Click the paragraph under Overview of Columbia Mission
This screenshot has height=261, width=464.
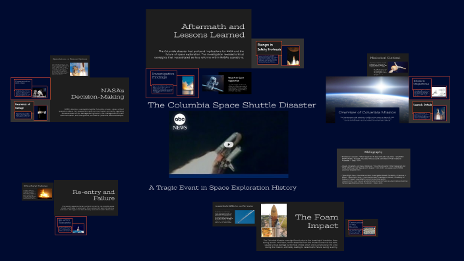pyautogui.click(x=367, y=119)
